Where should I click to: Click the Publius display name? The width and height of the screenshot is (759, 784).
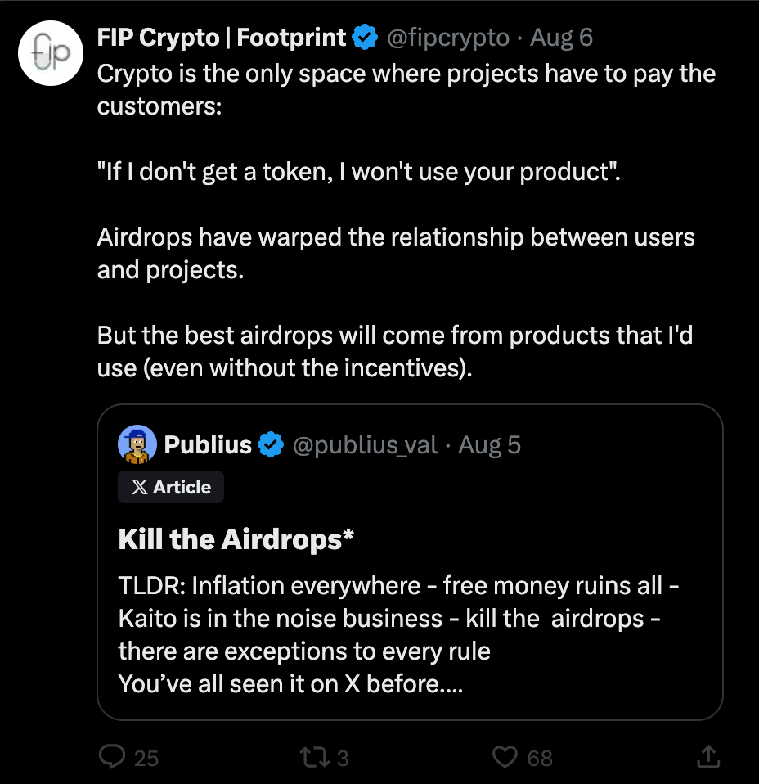(208, 445)
